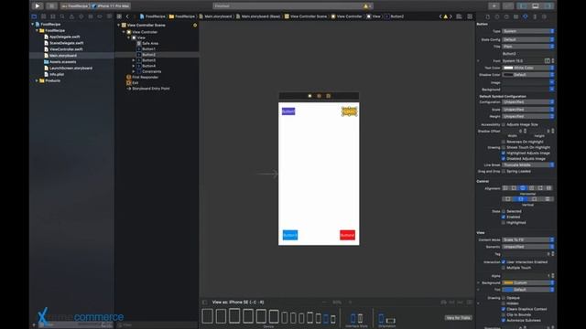The image size is (586, 329).
Task: Select Safe Area in document outline
Action: (150, 43)
